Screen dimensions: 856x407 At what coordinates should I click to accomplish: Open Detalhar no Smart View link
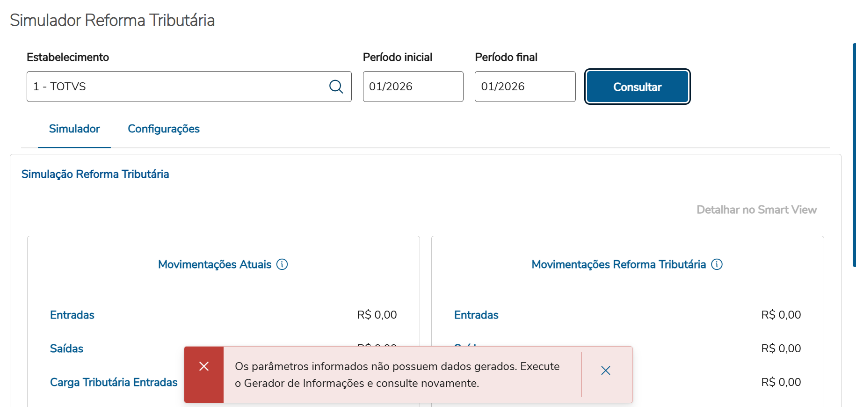(x=756, y=210)
